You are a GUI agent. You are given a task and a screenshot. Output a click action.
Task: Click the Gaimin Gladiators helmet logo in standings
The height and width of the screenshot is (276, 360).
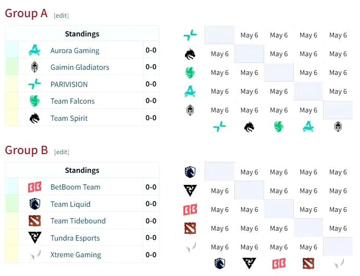35,67
